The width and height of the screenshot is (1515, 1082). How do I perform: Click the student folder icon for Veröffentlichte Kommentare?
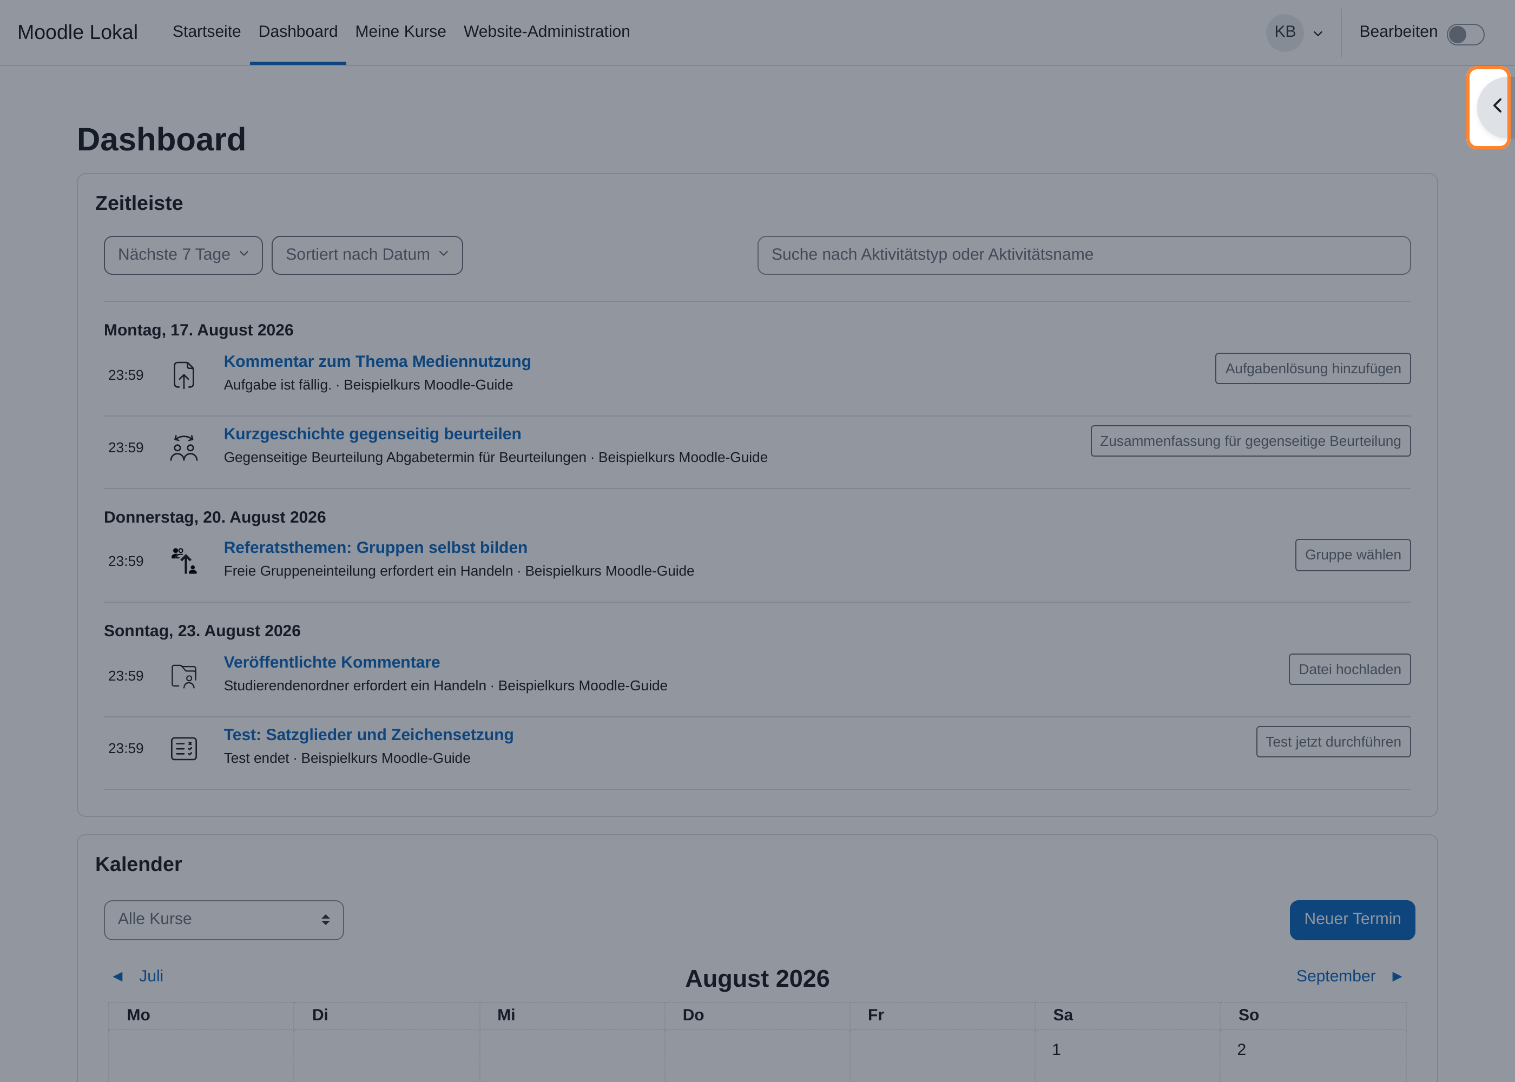[x=184, y=676]
